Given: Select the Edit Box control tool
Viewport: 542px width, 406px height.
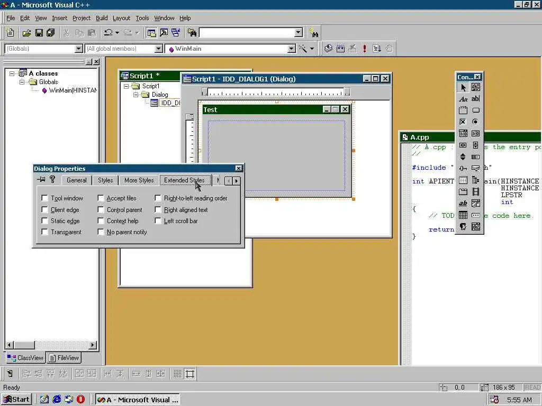Looking at the screenshot, I should (476, 99).
